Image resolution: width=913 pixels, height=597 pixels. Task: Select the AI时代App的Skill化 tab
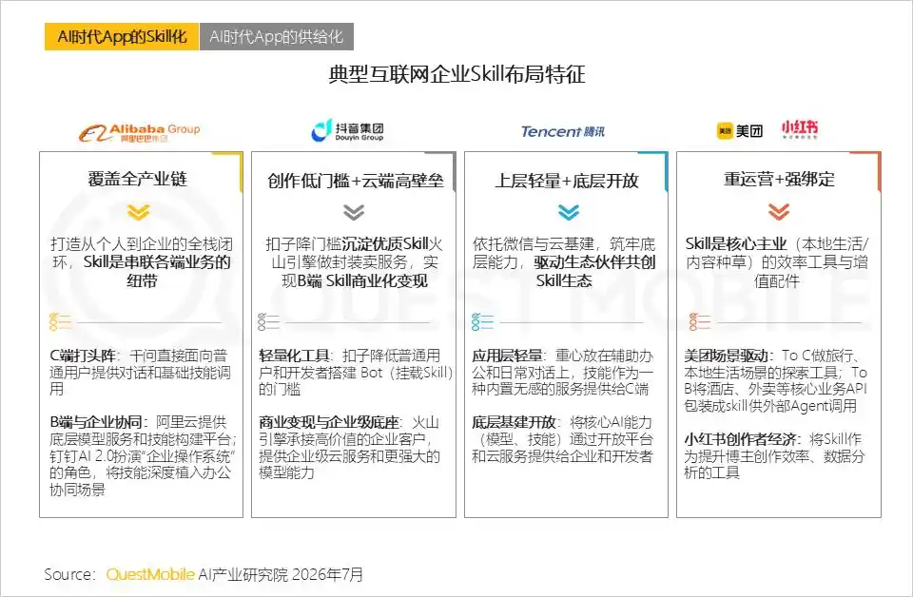click(122, 37)
